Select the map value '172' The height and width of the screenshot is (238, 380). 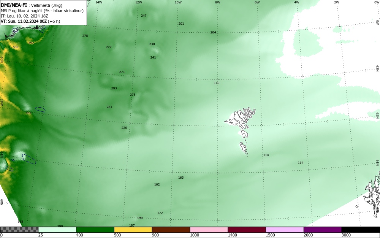(160, 213)
